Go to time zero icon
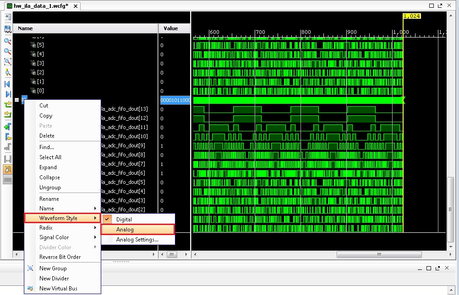This screenshot has width=459, height=295. point(8,84)
